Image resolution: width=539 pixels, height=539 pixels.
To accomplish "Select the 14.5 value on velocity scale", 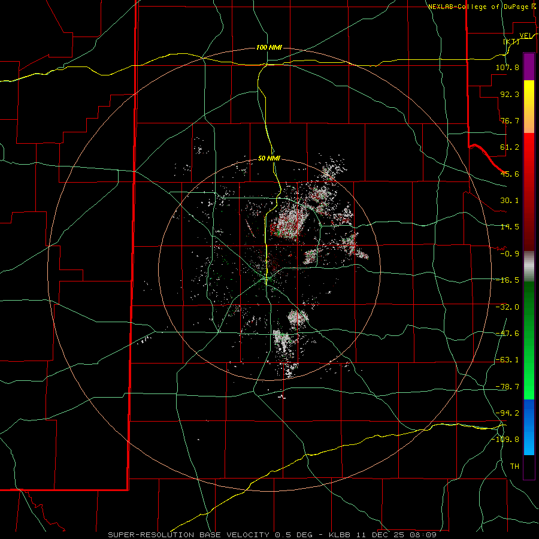I will click(510, 227).
